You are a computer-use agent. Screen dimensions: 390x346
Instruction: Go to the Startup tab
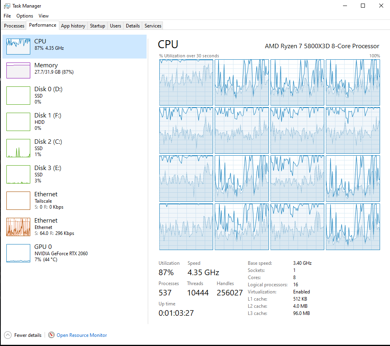[x=97, y=26]
